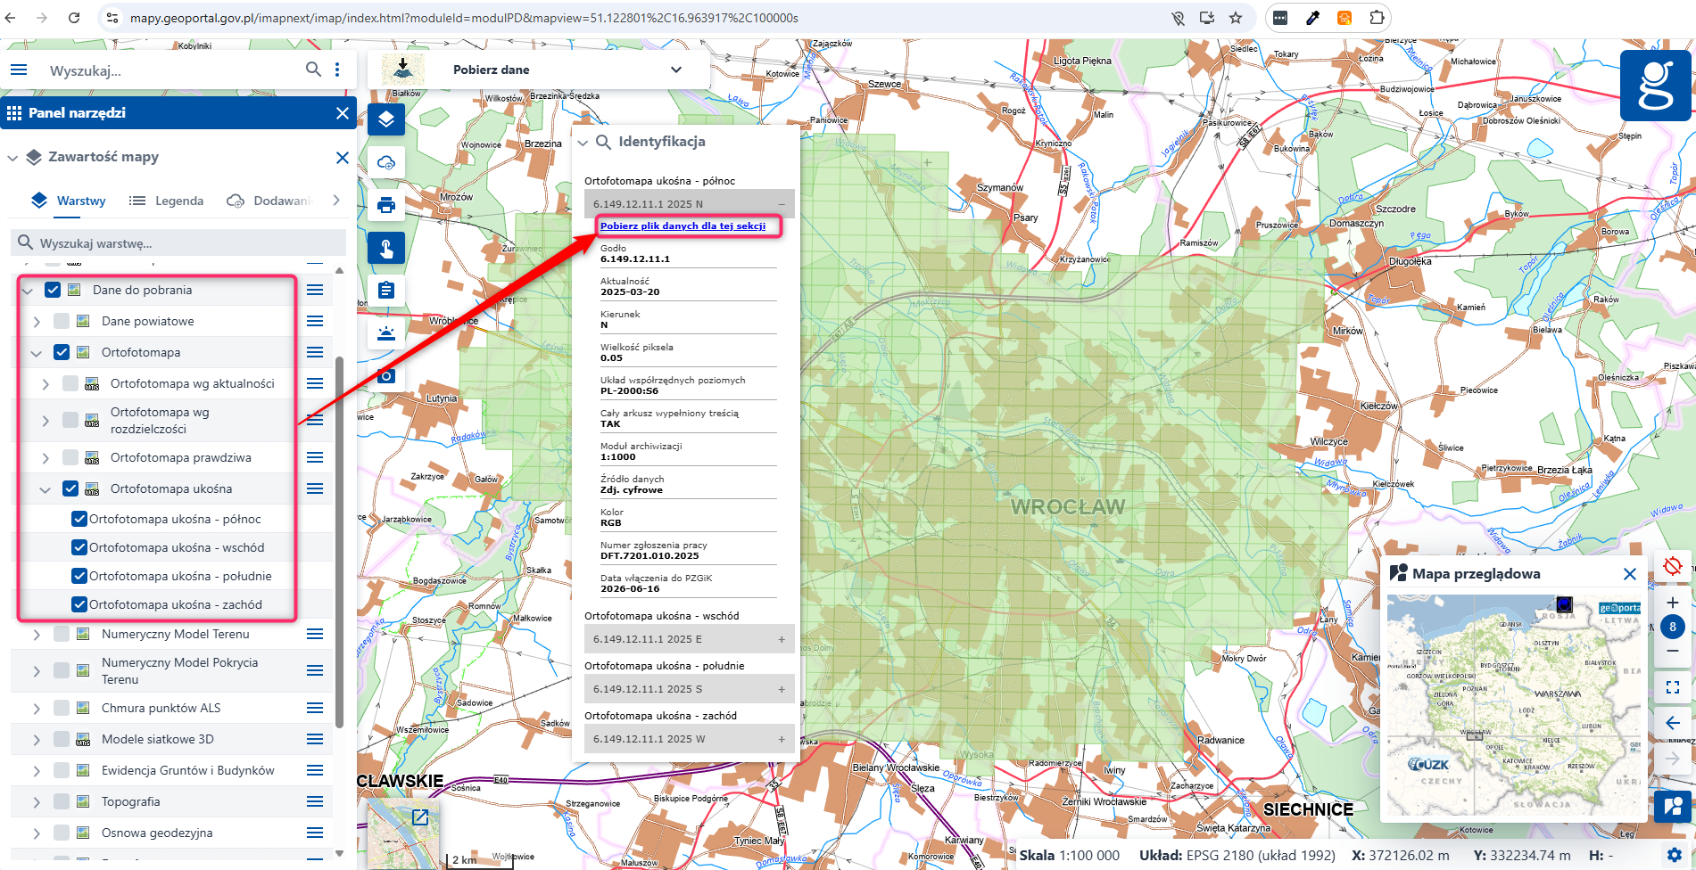Viewport: 1696px width, 870px height.
Task: Click the cloud add-data tool button
Action: click(x=386, y=162)
